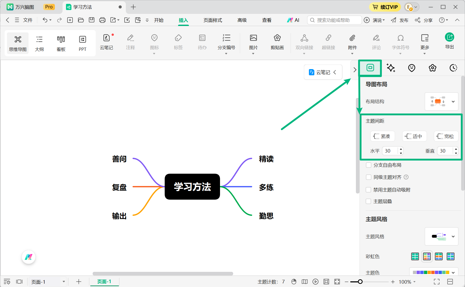This screenshot has width=465, height=287.
Task: Select the layout panel tab icon
Action: [370, 68]
